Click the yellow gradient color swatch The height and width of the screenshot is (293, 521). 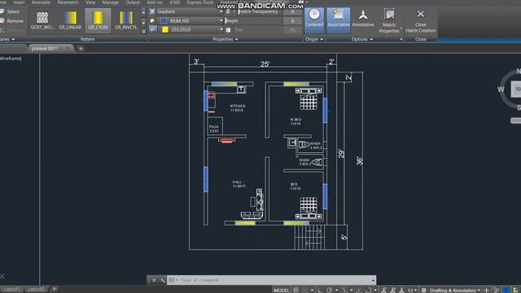164,29
